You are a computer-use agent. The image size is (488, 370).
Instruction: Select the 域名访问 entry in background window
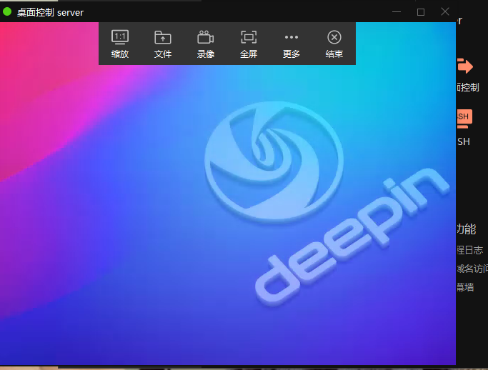[472, 269]
